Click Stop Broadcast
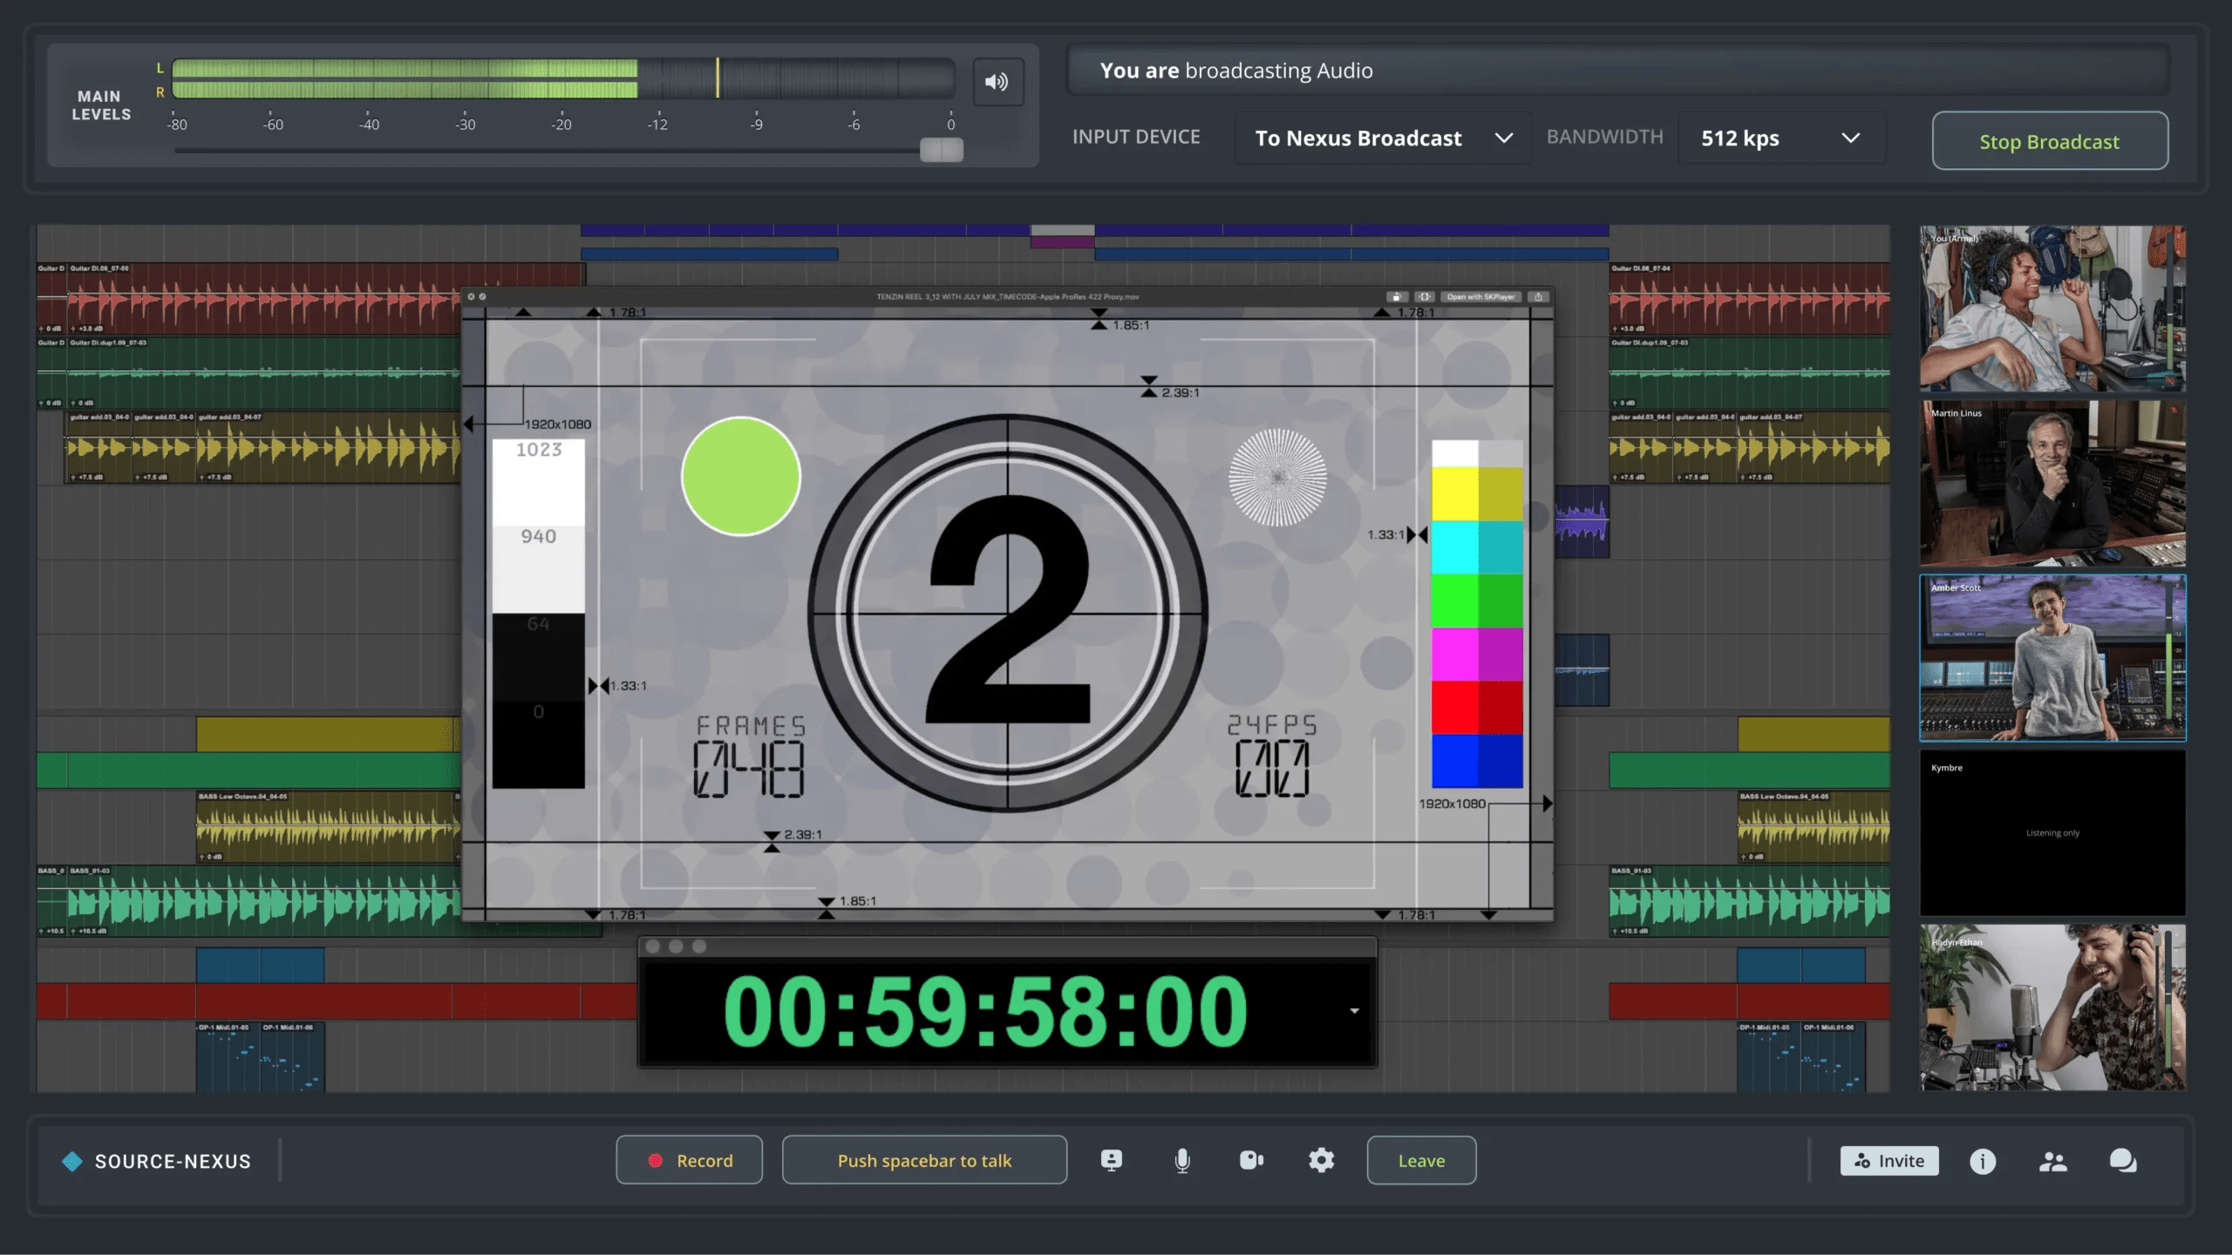The width and height of the screenshot is (2232, 1255). [2049, 141]
